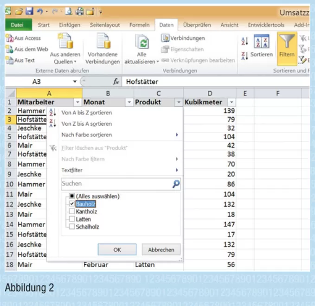Click the advanced filter pencil icon in ribbon
315x306 pixels.
(x=302, y=60)
